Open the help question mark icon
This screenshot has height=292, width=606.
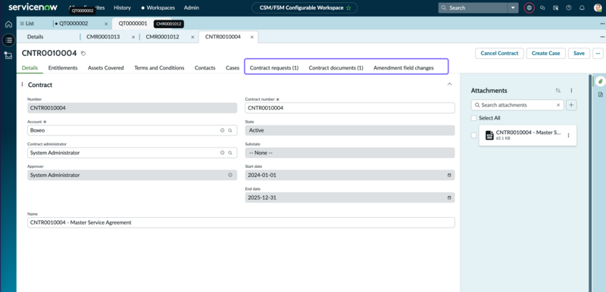coord(569,8)
